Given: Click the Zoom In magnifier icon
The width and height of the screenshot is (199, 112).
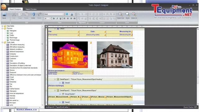Looking at the screenshot, I should click(134, 14).
